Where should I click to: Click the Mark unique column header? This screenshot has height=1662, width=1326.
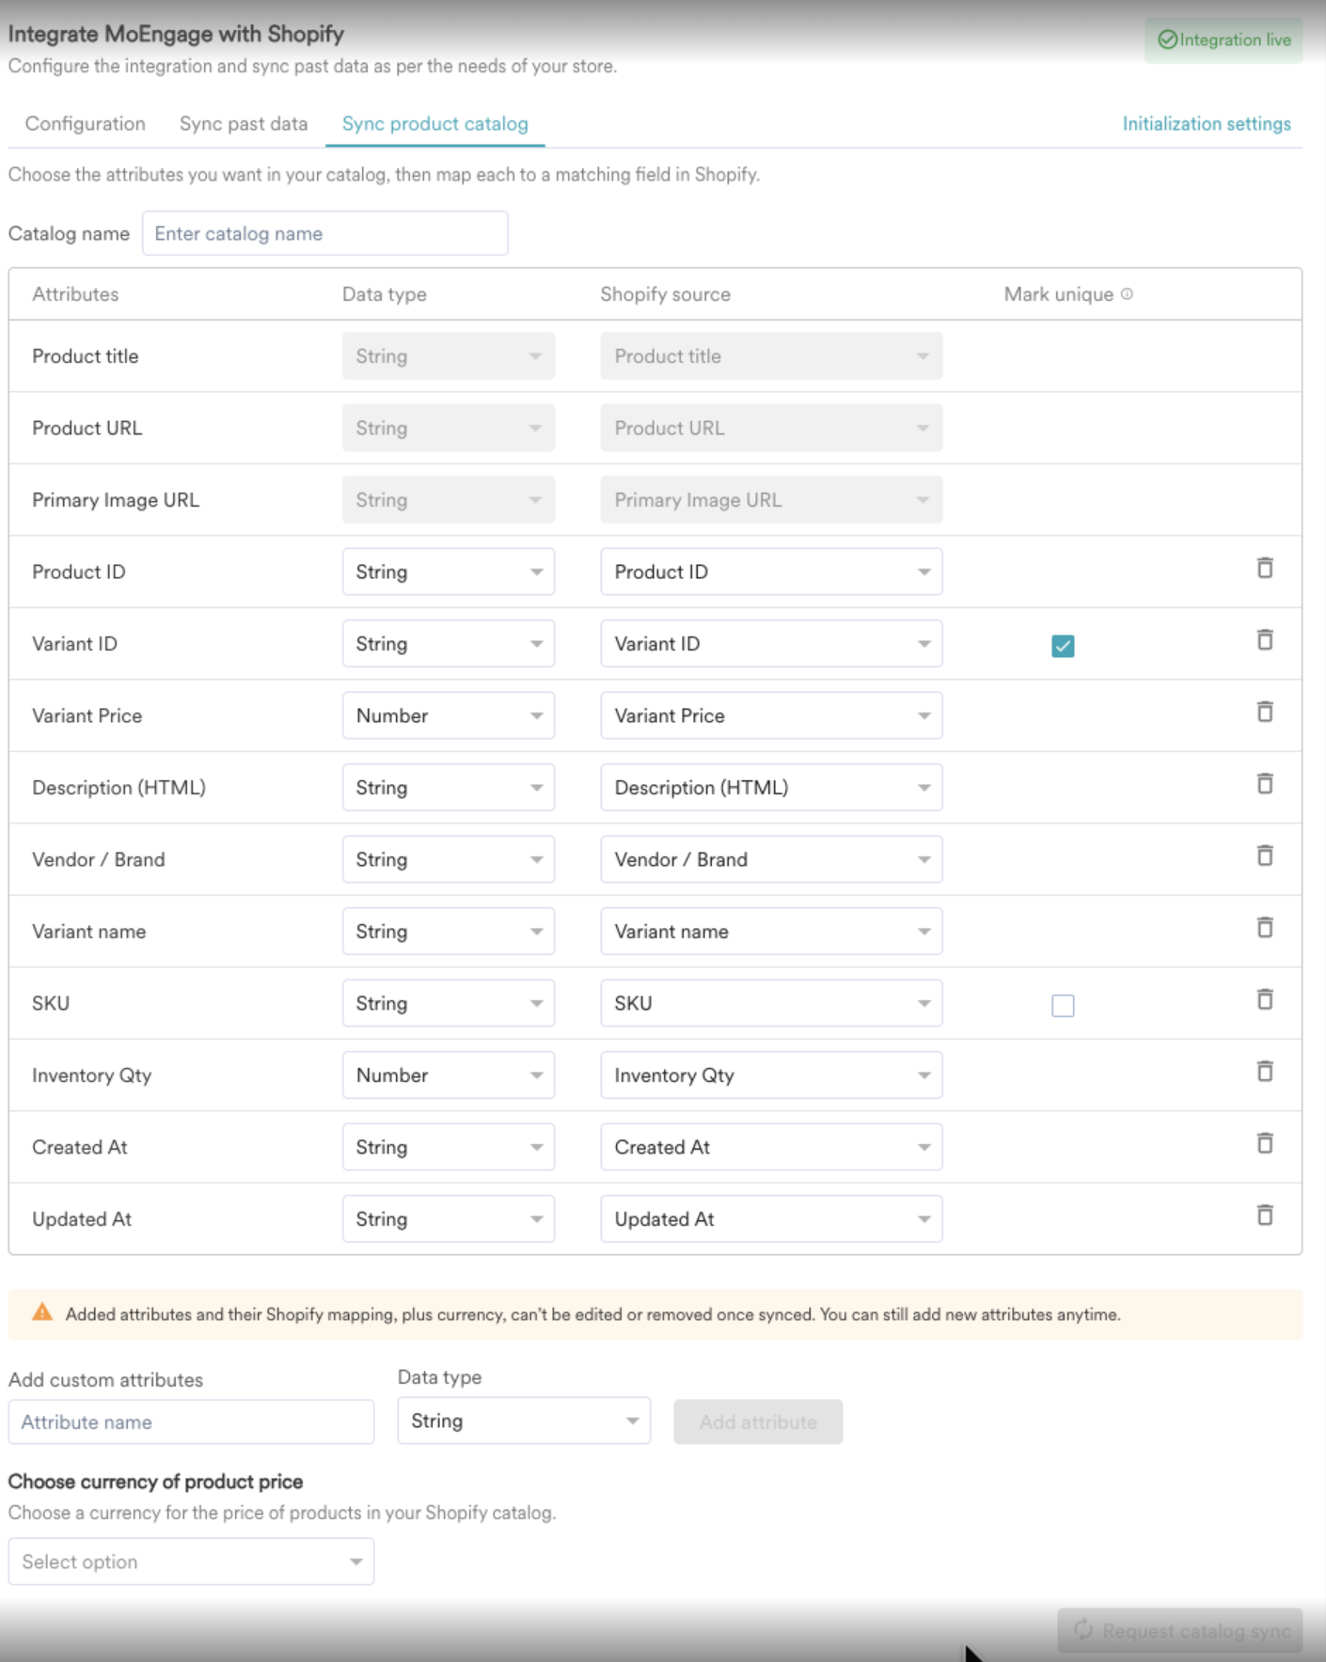pyautogui.click(x=1059, y=294)
